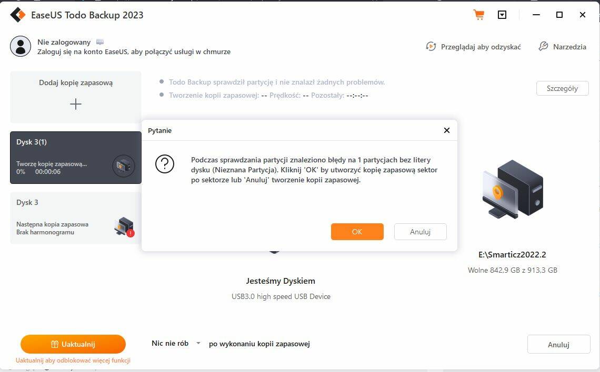
Task: Open the shopping cart purchase icon
Action: tap(479, 15)
